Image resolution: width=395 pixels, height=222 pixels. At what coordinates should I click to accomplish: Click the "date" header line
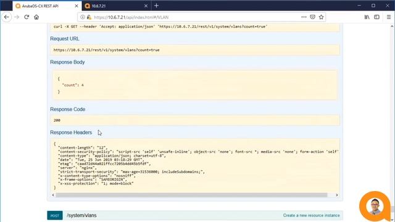click(x=101, y=160)
